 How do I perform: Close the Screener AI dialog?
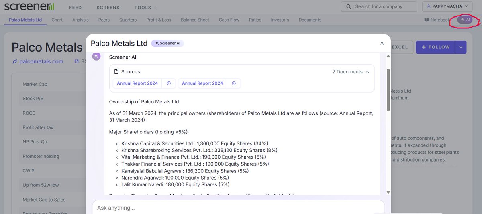(382, 43)
